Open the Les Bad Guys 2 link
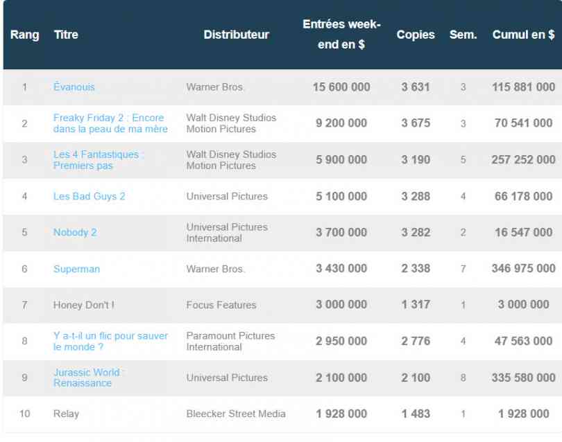562x442 pixels. pyautogui.click(x=90, y=196)
